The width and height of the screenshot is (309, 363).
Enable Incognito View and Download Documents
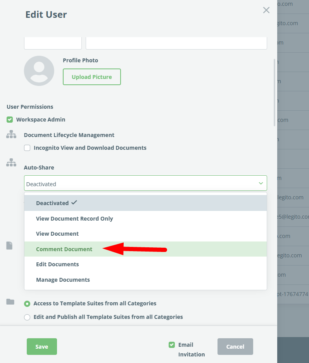27,148
